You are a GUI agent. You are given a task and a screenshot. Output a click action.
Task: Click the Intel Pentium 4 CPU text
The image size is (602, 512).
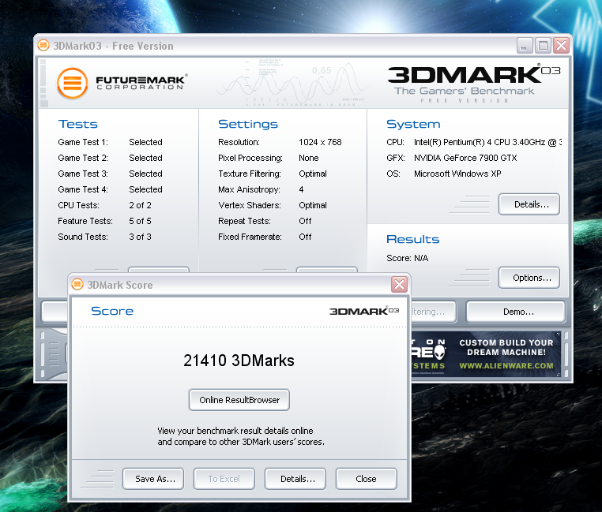(488, 142)
